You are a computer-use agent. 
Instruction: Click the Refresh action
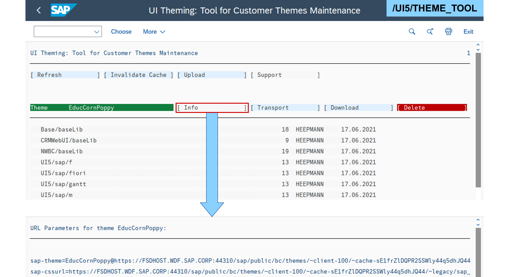point(65,75)
